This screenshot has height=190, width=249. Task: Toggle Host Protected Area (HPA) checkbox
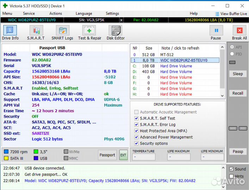click(x=136, y=131)
